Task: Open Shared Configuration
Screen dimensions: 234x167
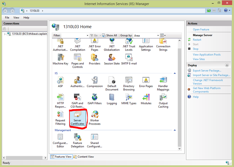Action: 94,141
